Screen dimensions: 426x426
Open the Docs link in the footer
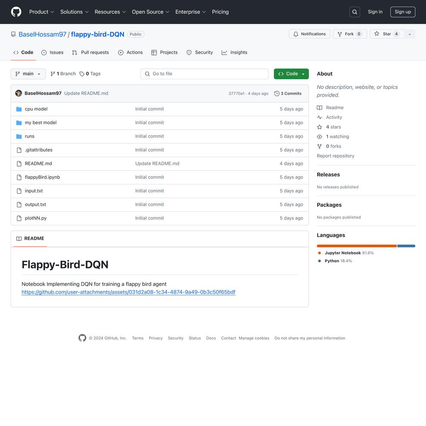(x=211, y=338)
